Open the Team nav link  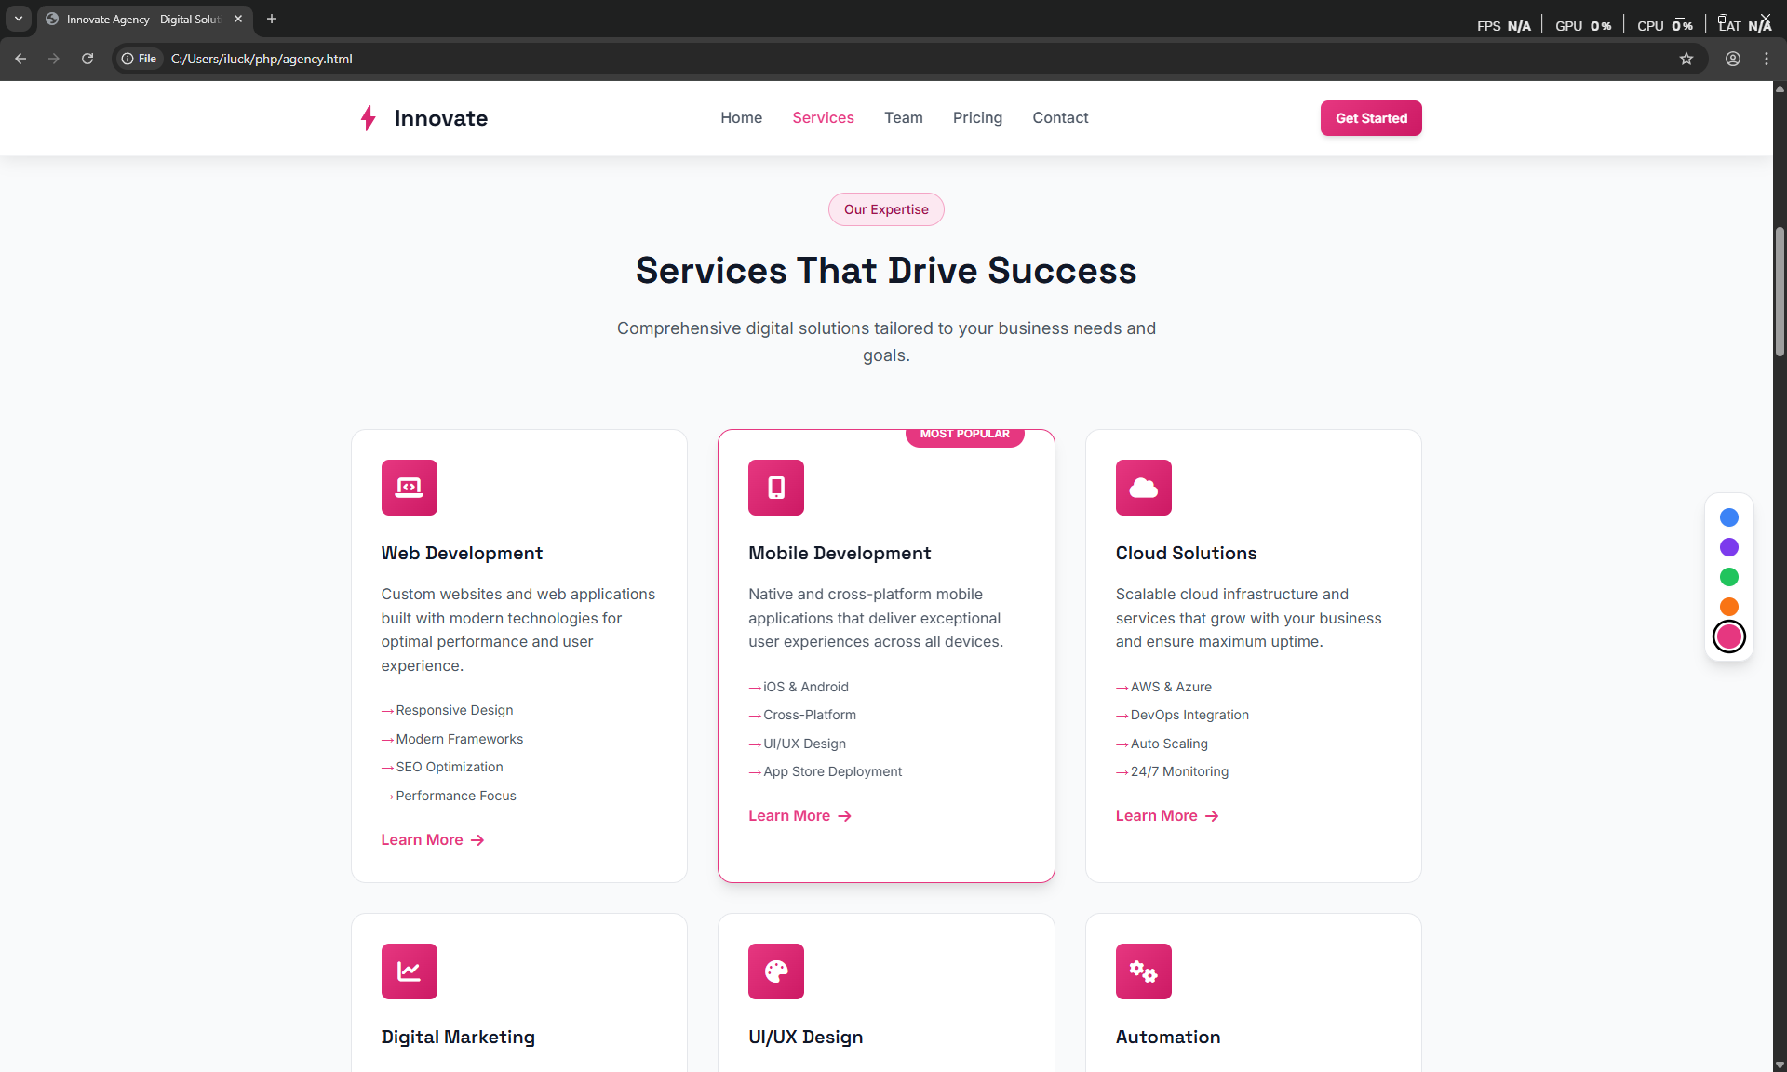click(903, 118)
